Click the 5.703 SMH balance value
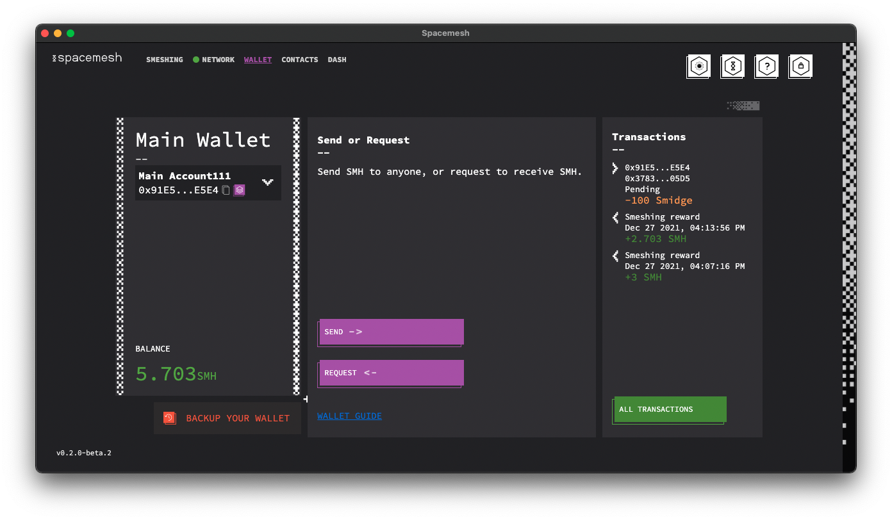This screenshot has width=892, height=520. click(x=176, y=374)
